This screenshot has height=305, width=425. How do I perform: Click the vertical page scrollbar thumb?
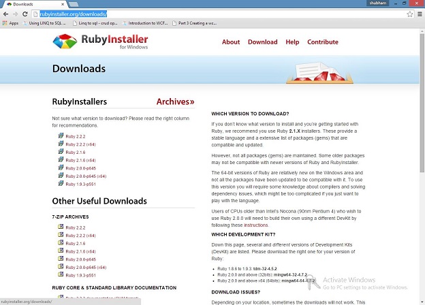pos(422,103)
